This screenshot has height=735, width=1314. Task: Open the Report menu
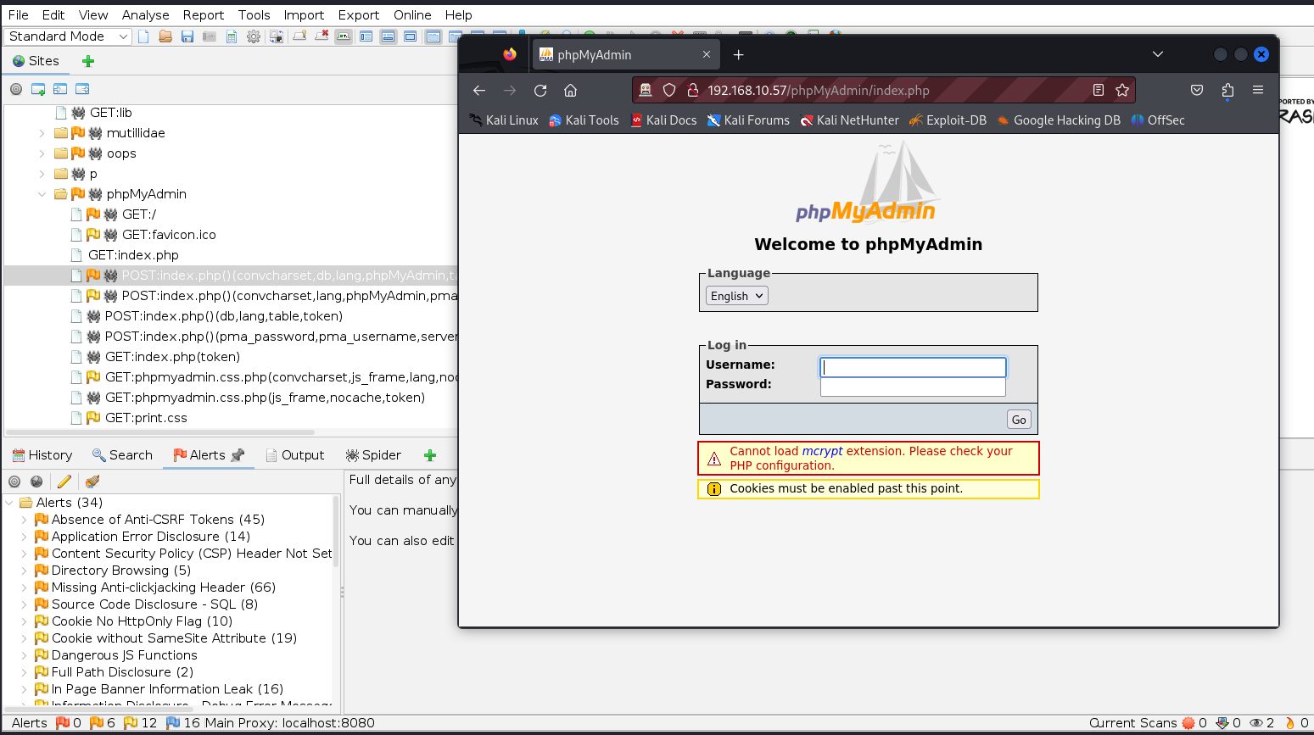coord(204,15)
